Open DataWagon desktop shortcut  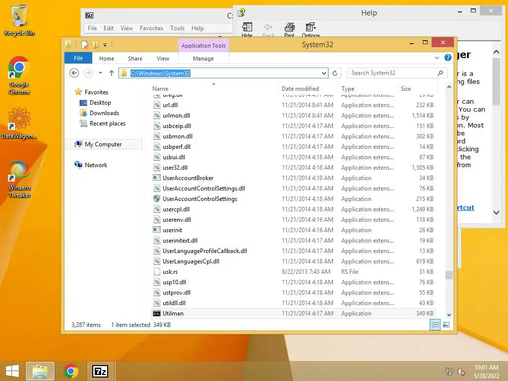(19, 124)
